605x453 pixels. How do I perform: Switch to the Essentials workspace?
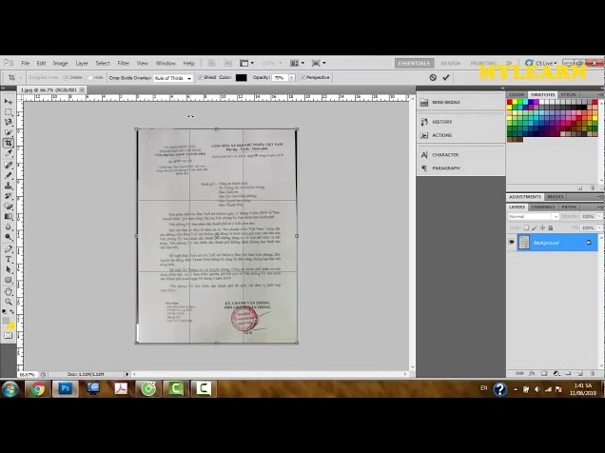pos(414,63)
